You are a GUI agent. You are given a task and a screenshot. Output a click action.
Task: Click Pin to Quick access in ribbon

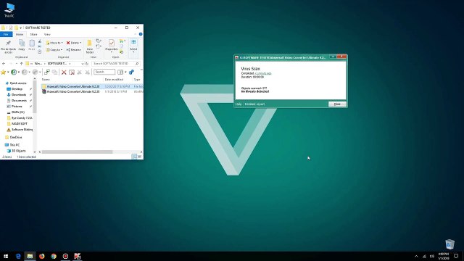8,46
